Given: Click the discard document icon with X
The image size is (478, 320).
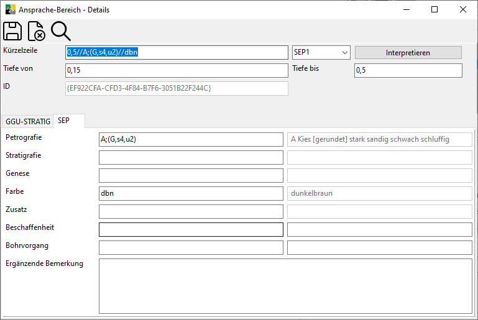Looking at the screenshot, I should pos(37,31).
